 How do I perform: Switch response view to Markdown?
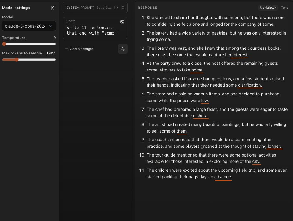pyautogui.click(x=268, y=8)
